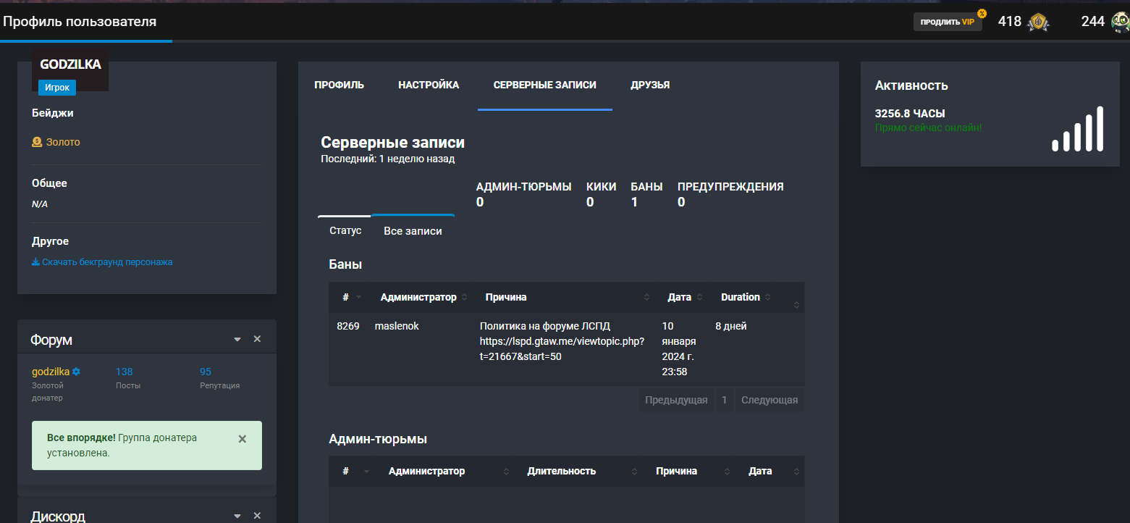Switch to the Настройка tab
Viewport: 1130px width, 523px height.
coord(429,85)
